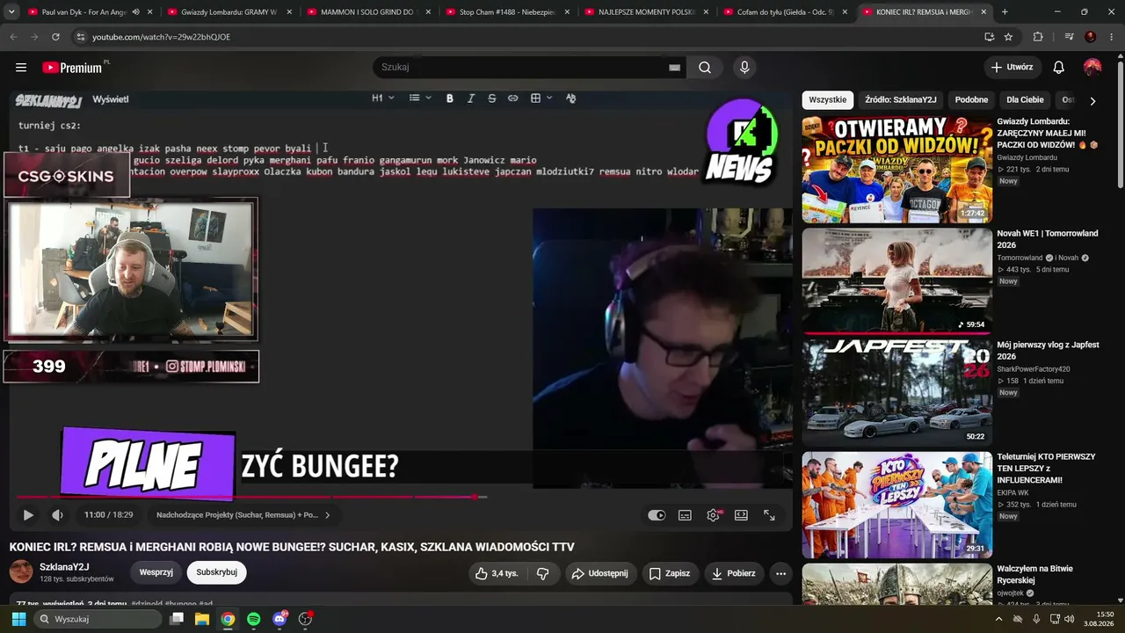Open more actions three-dot menu below video
This screenshot has width=1125, height=633.
pos(780,573)
